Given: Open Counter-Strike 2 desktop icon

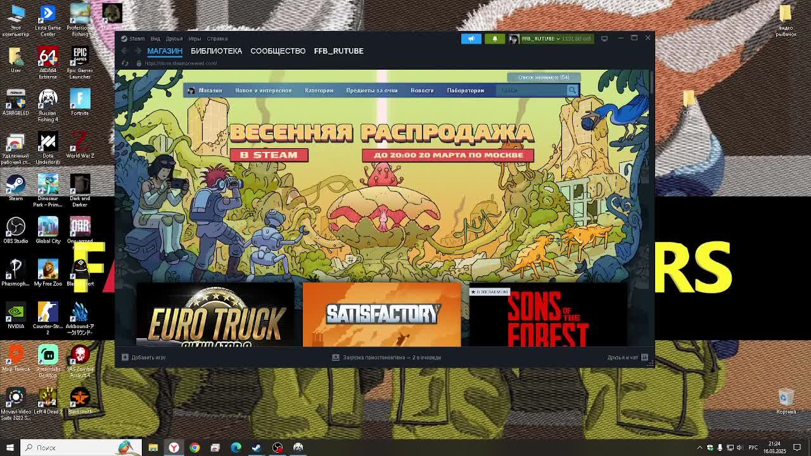Looking at the screenshot, I should [x=48, y=319].
